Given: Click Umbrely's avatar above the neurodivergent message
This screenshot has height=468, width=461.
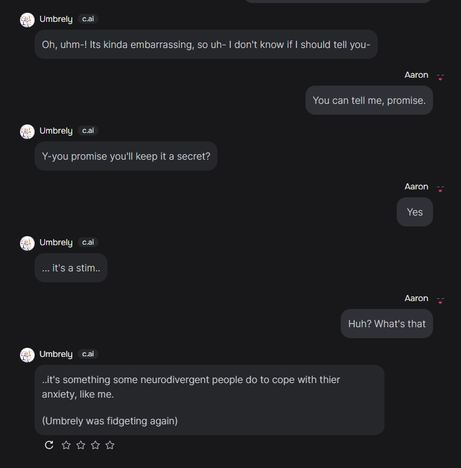Looking at the screenshot, I should click(x=27, y=354).
